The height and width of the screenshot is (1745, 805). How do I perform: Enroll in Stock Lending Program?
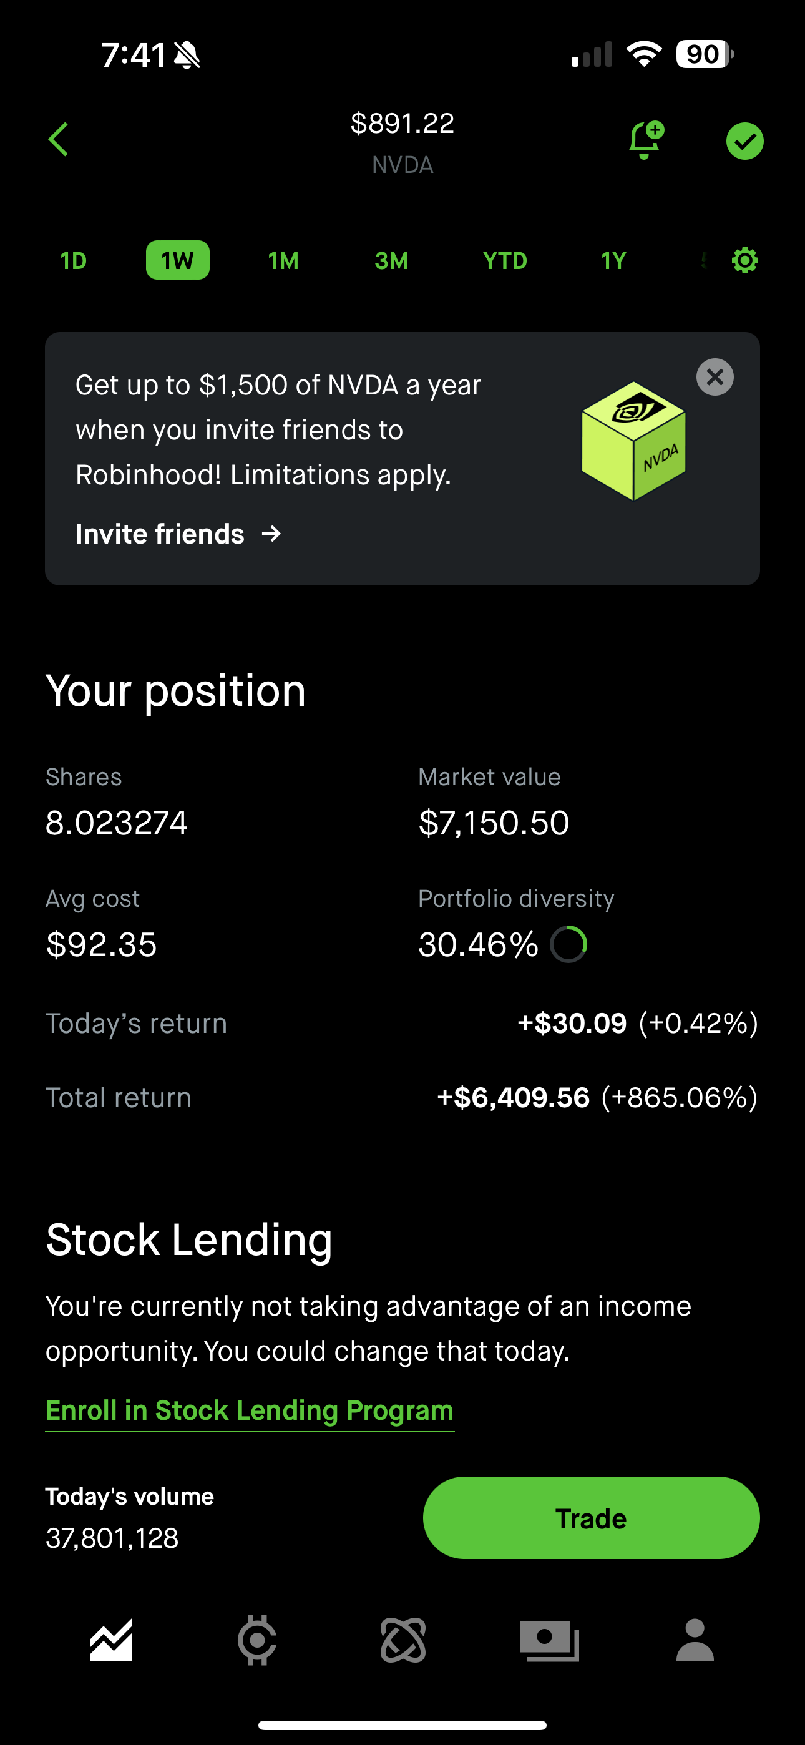click(250, 1411)
